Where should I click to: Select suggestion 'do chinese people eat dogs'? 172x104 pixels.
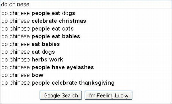(x=86, y=13)
